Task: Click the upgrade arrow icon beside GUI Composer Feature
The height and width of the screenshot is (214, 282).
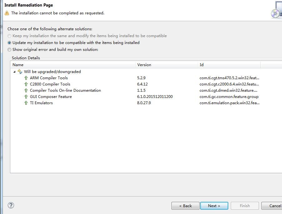Action: point(26,97)
